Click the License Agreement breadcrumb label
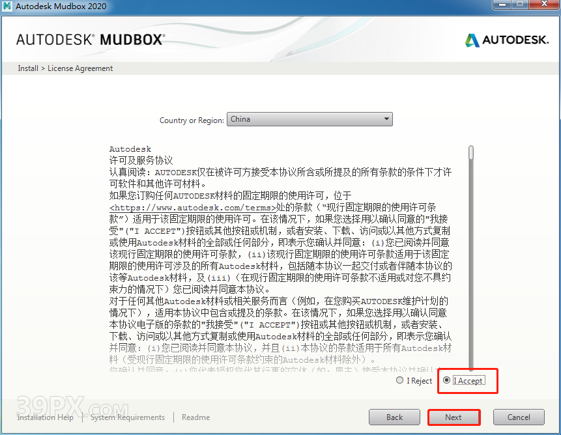This screenshot has width=561, height=435. (x=80, y=68)
